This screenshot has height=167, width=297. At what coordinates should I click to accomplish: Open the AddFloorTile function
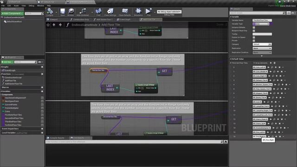11,81
